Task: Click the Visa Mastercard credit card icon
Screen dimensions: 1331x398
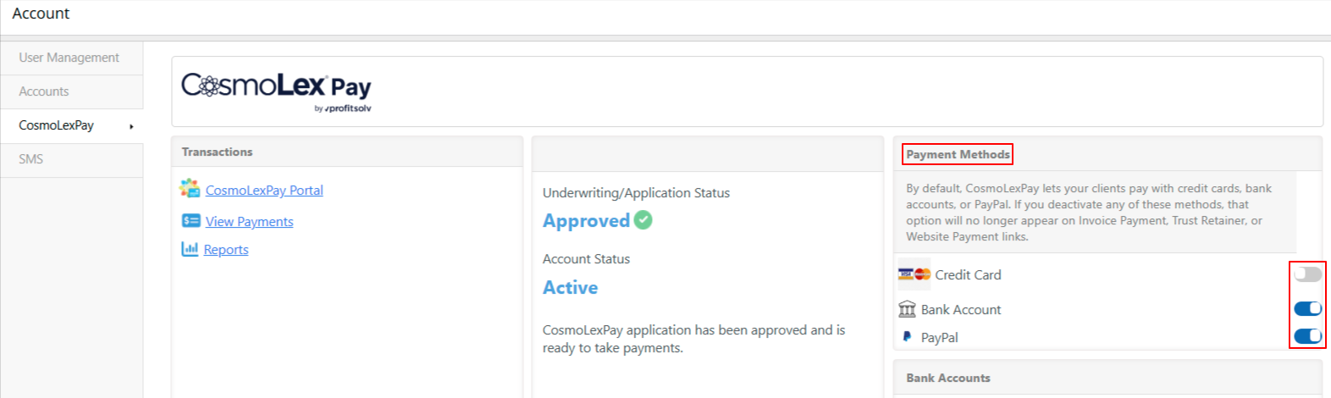Action: 914,274
